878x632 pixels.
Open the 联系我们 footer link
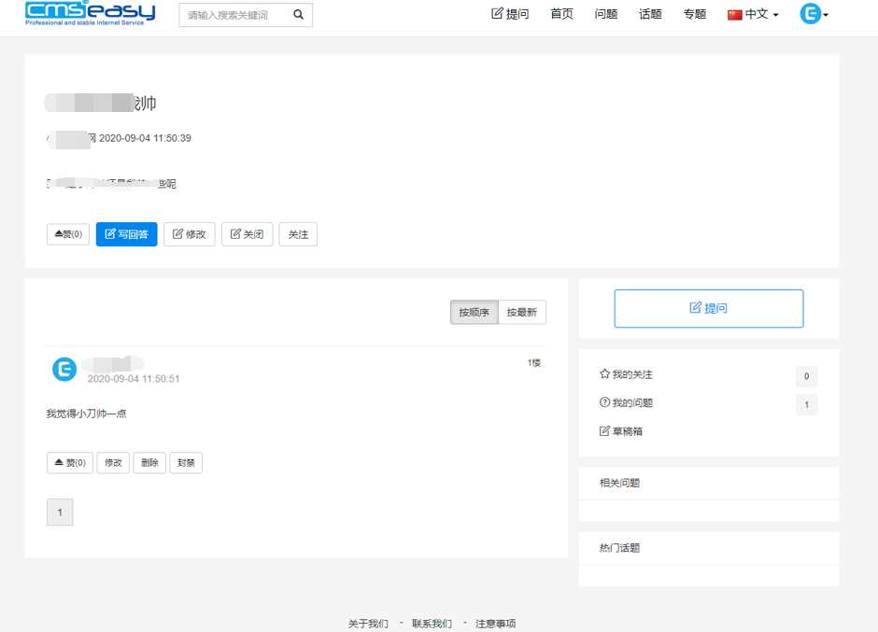(x=431, y=623)
